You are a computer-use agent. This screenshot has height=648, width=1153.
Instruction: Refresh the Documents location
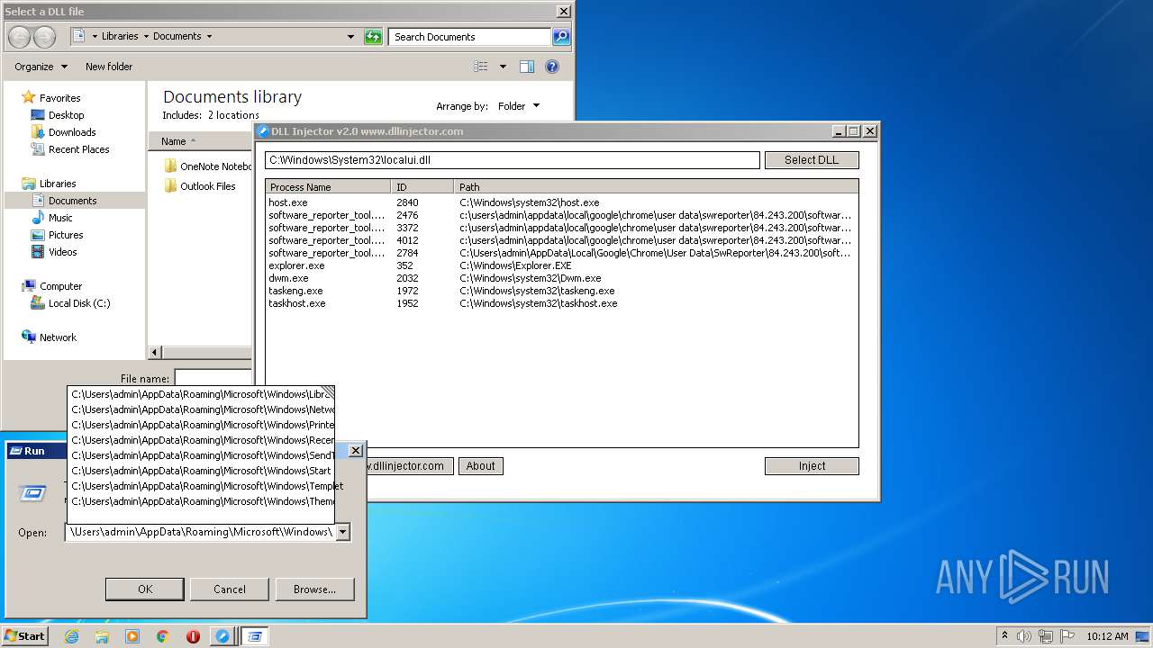373,37
